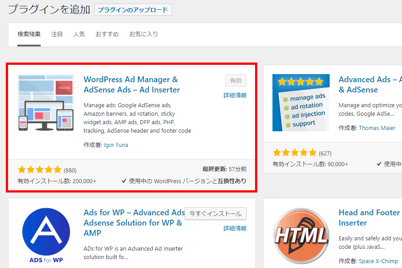The height and width of the screenshot is (268, 402).
Task: Click the Ad Inserter five-star rating
Action: (39, 170)
